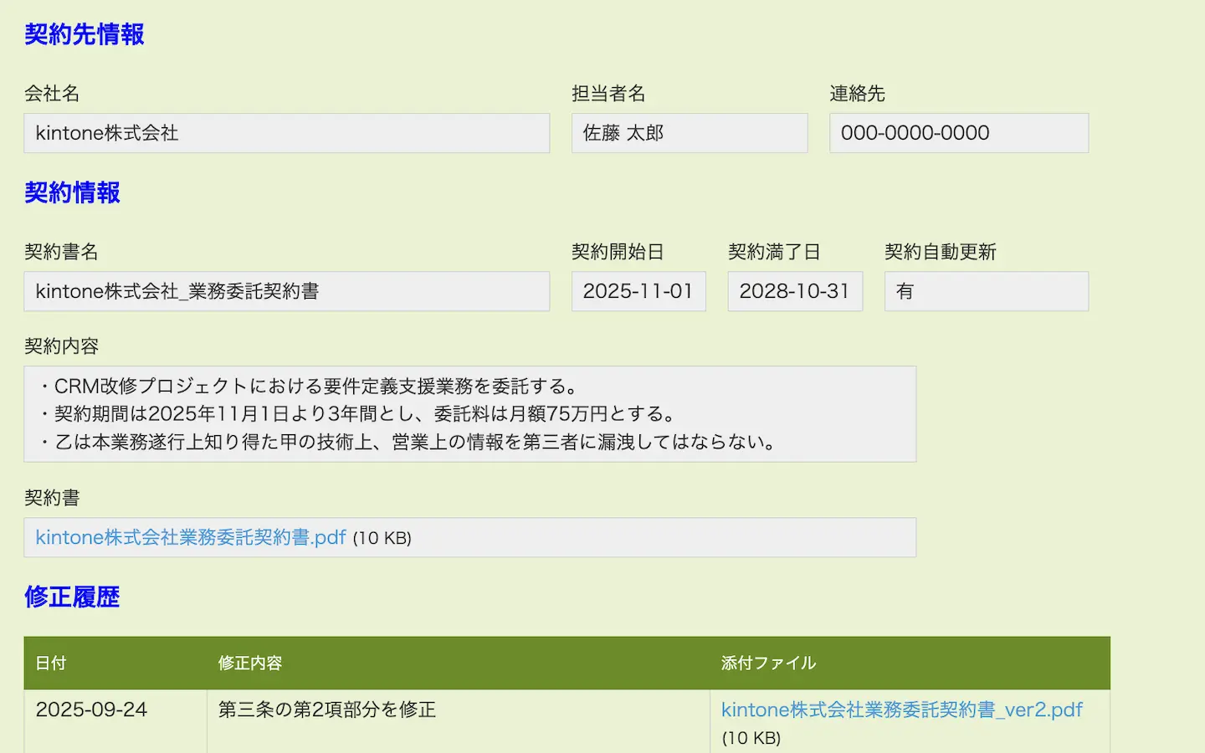Click the 修正履歴 section heading
This screenshot has height=753, width=1205.
point(73,597)
